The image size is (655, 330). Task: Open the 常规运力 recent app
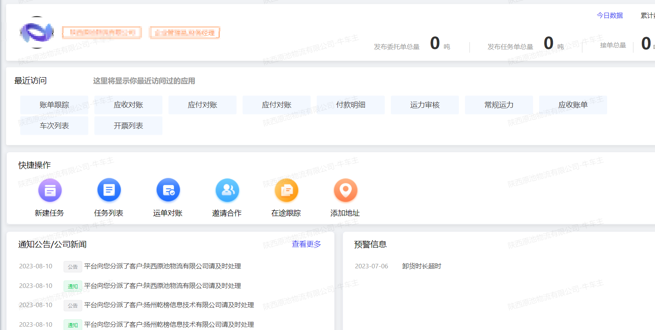click(x=499, y=105)
